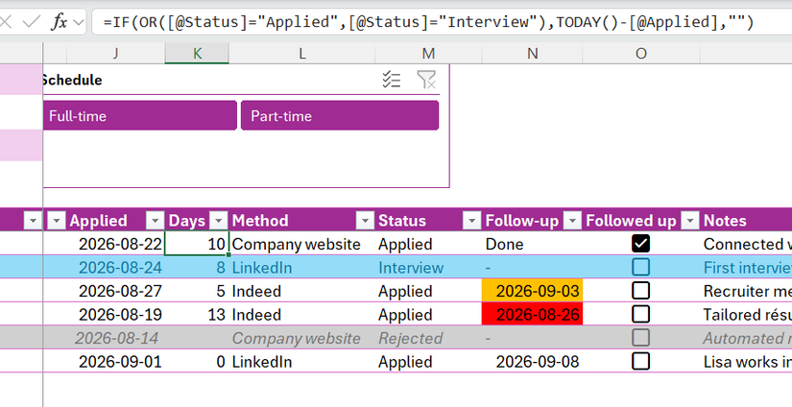Open the Status column filter dropdown
The image size is (792, 407).
click(471, 221)
